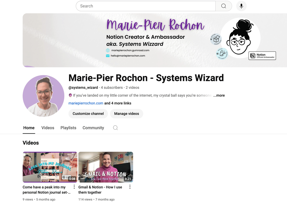This screenshot has height=206, width=287.
Task: Click the globe icon in banner
Action: (x=108, y=50)
